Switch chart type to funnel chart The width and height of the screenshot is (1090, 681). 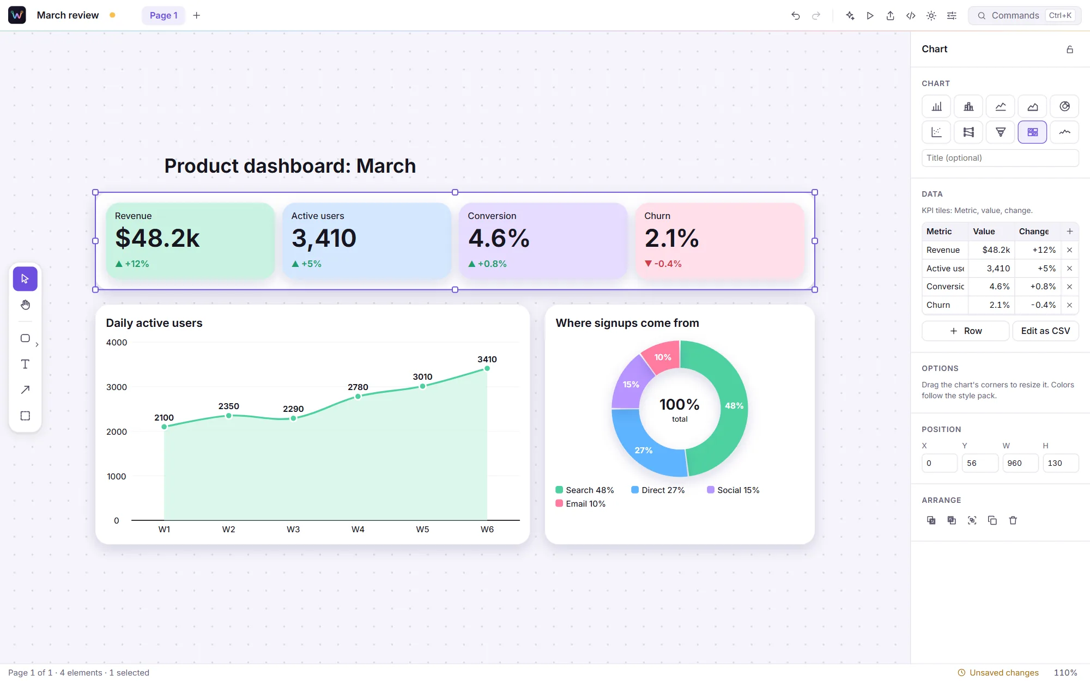point(1001,132)
